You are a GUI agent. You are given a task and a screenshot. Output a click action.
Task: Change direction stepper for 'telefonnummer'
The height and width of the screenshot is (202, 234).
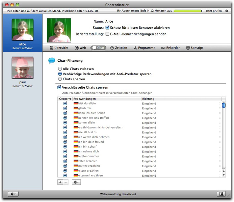pos(220,156)
